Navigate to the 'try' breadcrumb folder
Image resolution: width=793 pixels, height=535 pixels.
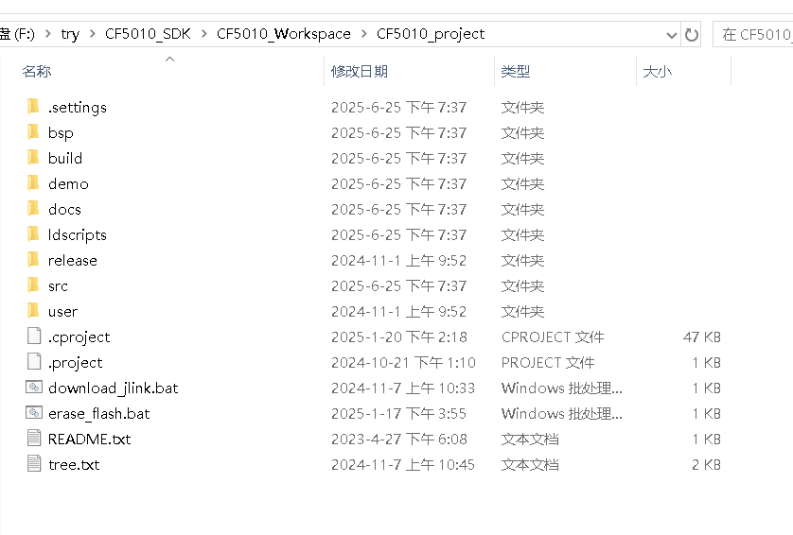70,34
